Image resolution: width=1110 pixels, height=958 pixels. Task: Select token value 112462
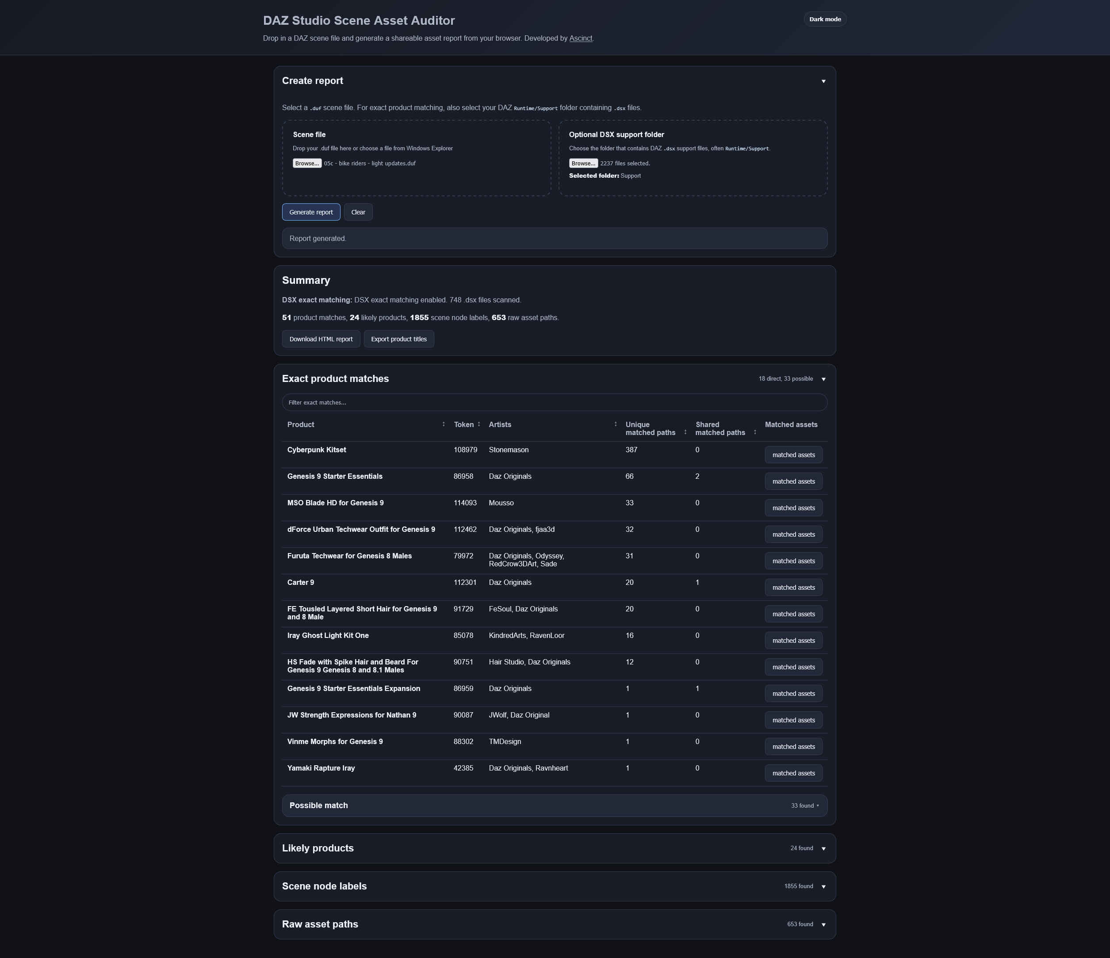coord(465,530)
